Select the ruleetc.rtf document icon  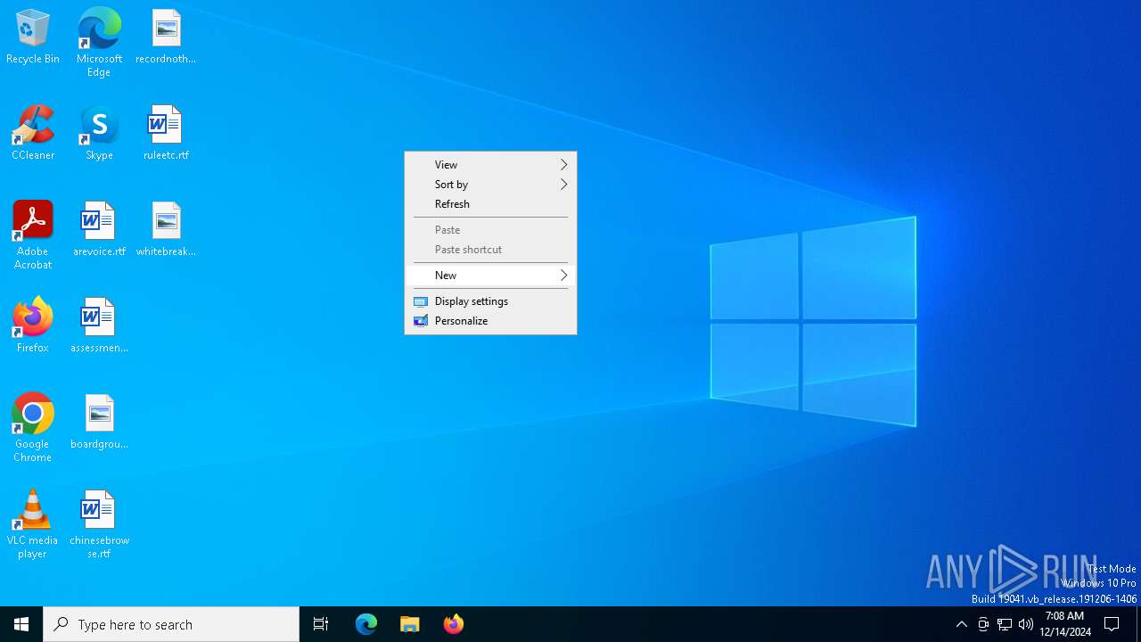pos(166,134)
